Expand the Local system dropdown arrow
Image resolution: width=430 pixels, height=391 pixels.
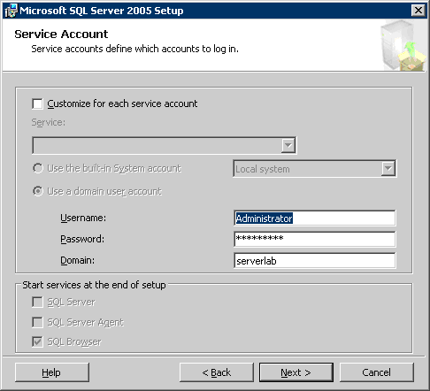[388, 168]
